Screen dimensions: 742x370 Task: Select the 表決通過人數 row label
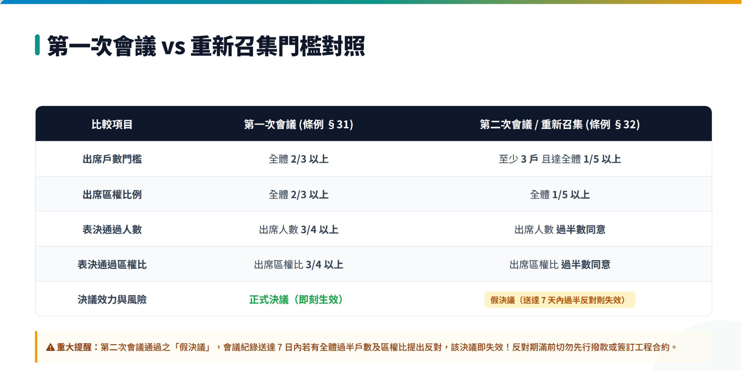click(x=112, y=230)
